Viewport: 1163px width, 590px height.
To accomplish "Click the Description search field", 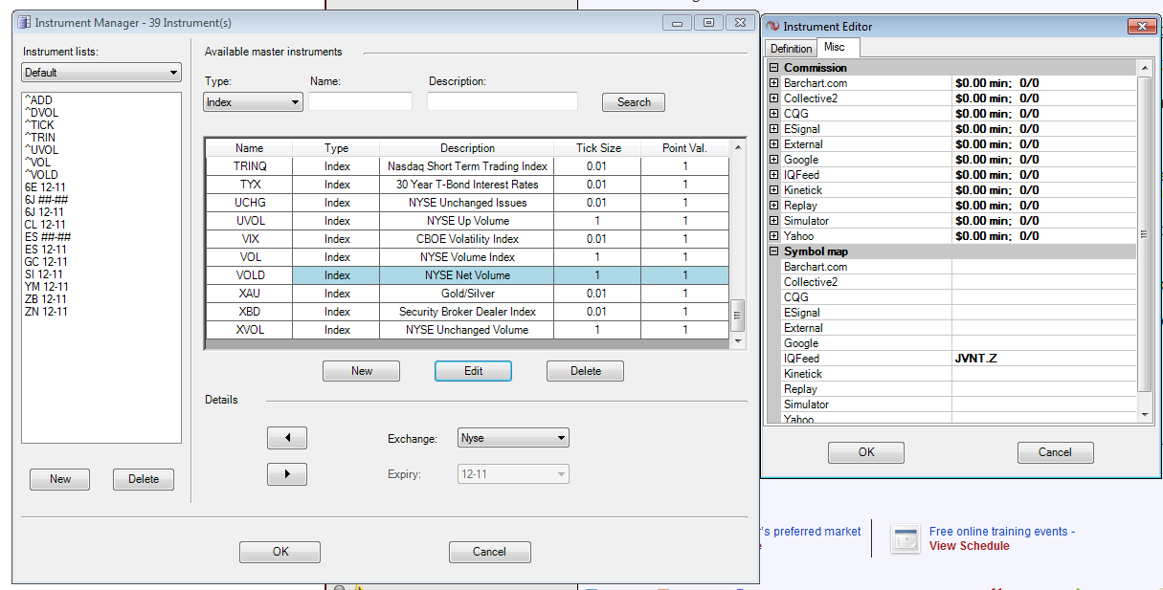I will [503, 101].
